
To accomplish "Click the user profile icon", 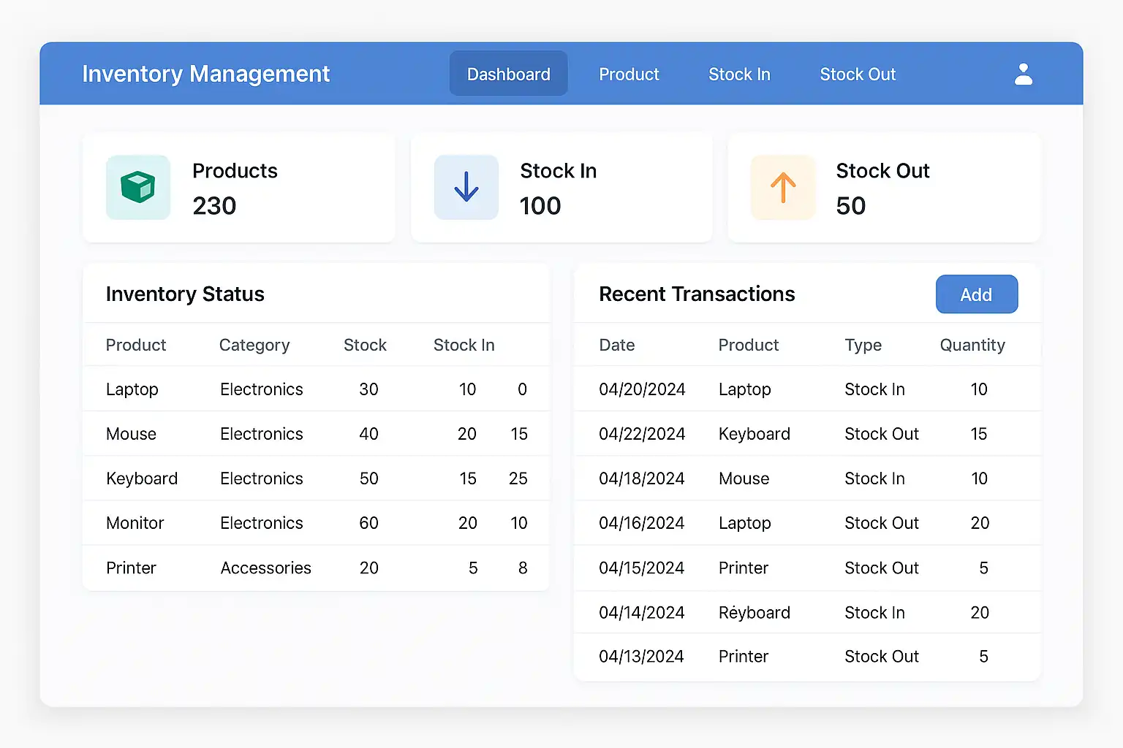I will (1024, 74).
